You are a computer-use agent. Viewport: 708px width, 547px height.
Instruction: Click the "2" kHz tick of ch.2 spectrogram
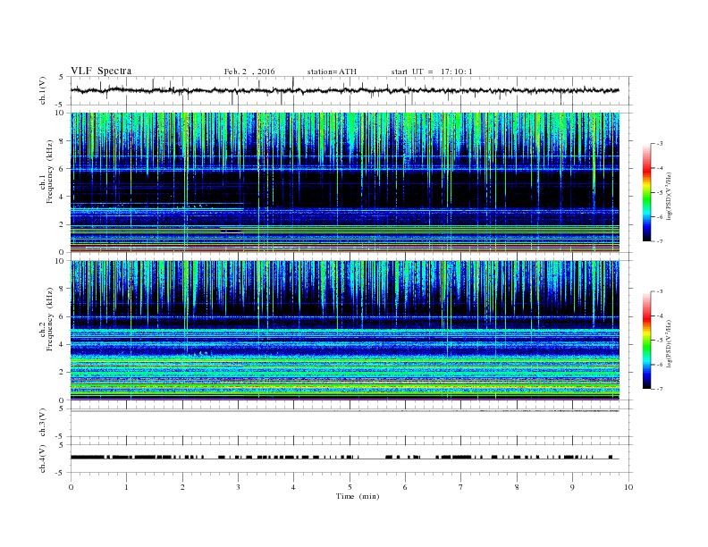[63, 373]
